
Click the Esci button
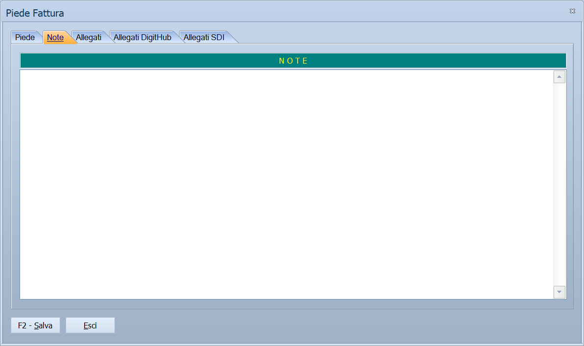90,325
